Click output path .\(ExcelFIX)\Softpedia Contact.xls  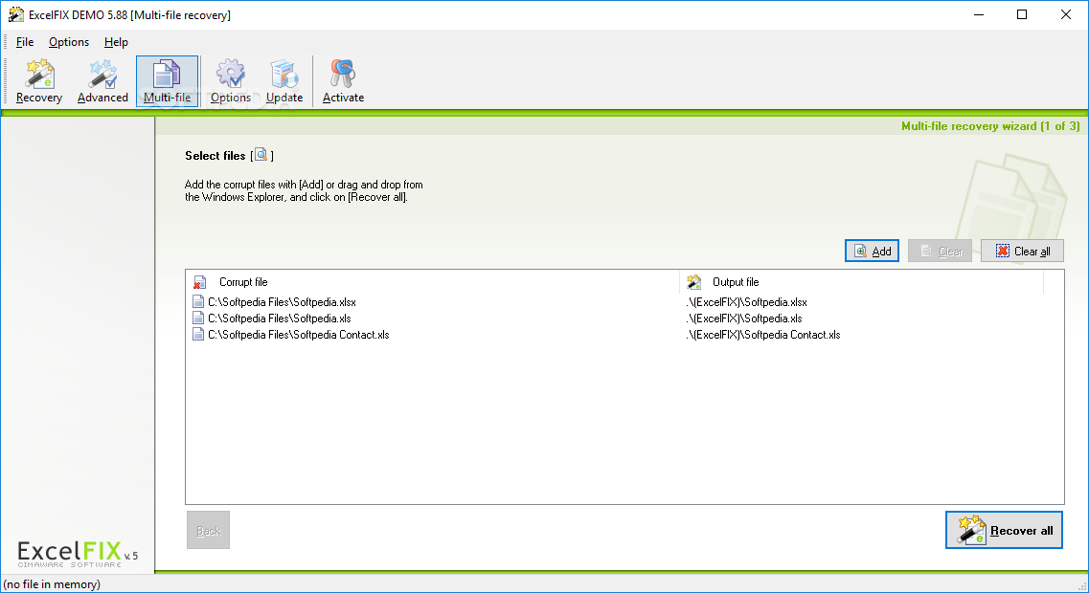[x=763, y=335]
